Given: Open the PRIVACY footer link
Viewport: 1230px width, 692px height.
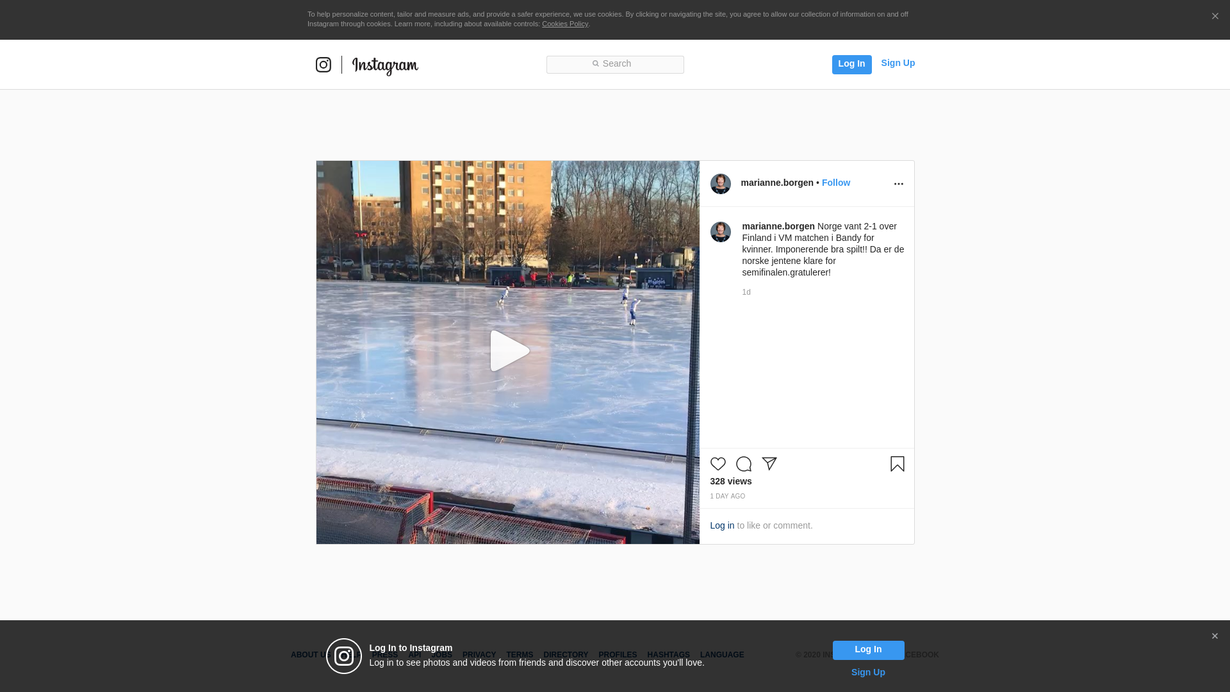Looking at the screenshot, I should pyautogui.click(x=479, y=655).
